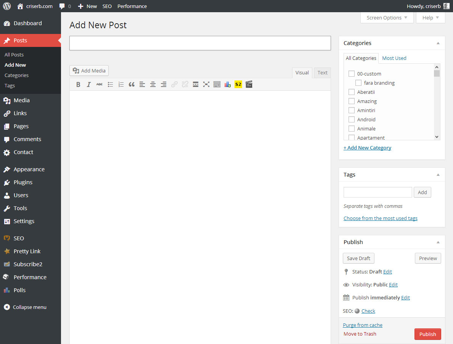The height and width of the screenshot is (344, 453).
Task: Check the Animale category
Action: pos(351,129)
